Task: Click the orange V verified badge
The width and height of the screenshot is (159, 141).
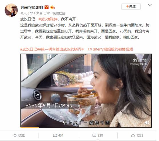Action: [x=47, y=7]
